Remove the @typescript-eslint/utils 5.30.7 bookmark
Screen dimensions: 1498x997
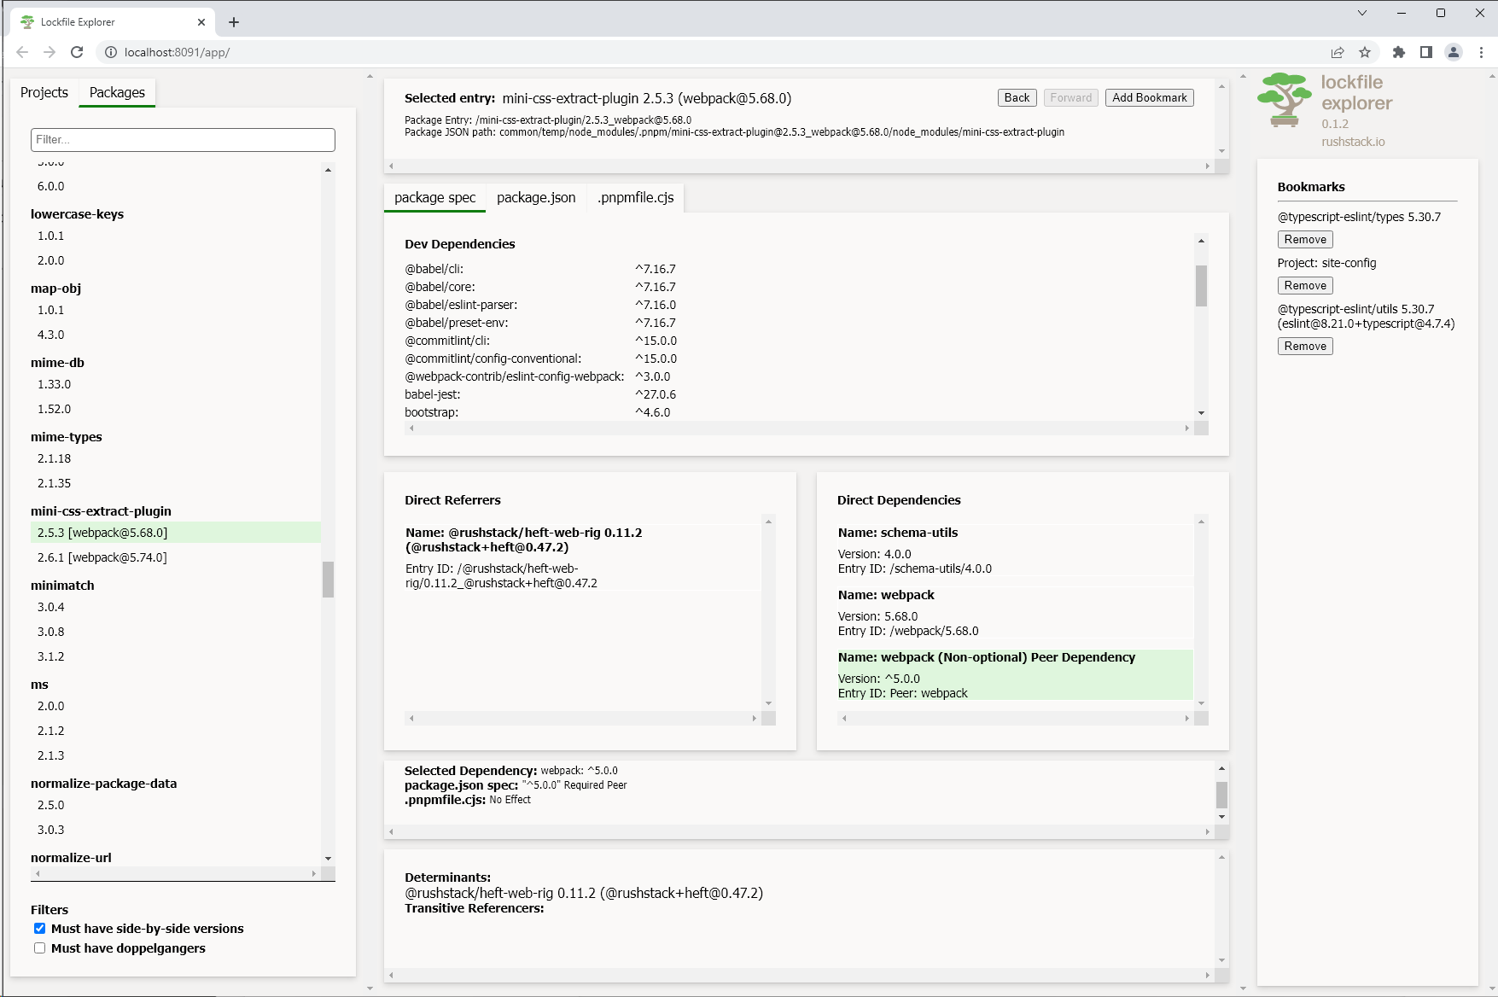(x=1305, y=346)
